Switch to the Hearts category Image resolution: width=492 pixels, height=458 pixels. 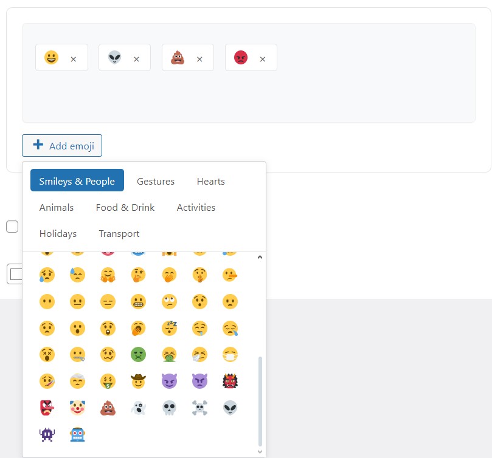211,181
